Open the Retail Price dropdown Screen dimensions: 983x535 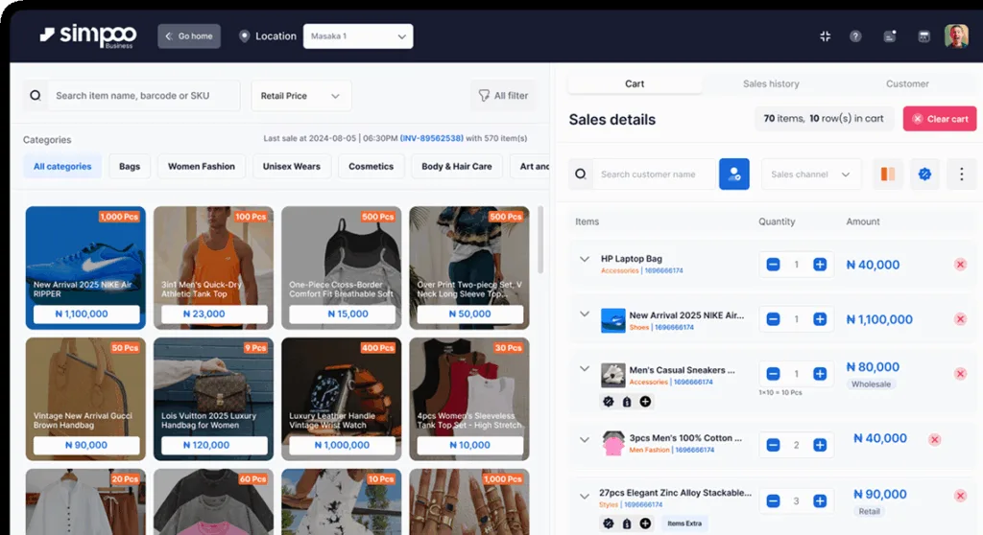pos(300,96)
